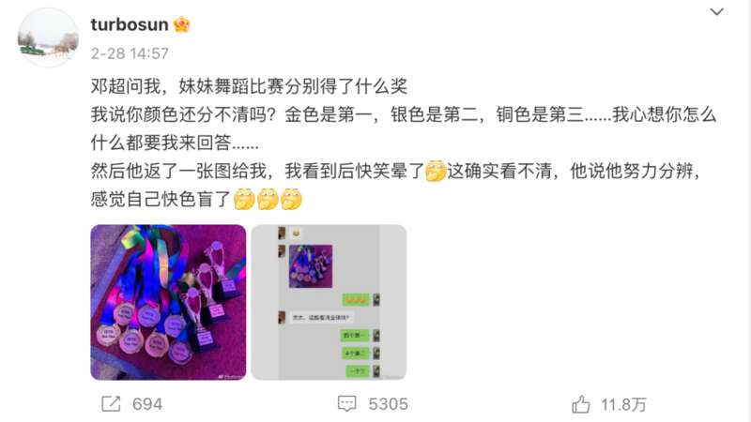Click the last emoji in the post
Viewport: 751px width, 422px height.
pos(291,199)
